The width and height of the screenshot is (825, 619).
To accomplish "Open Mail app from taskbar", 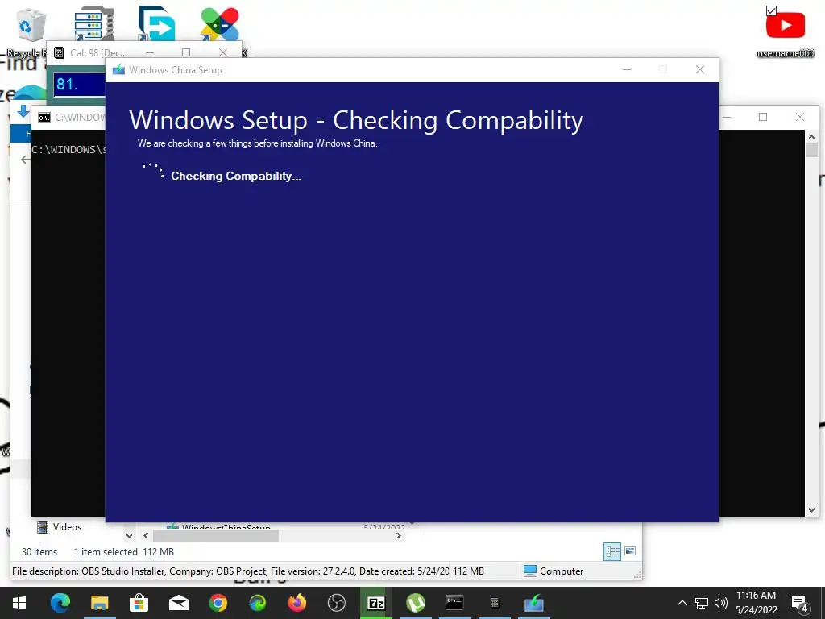I will 178,603.
